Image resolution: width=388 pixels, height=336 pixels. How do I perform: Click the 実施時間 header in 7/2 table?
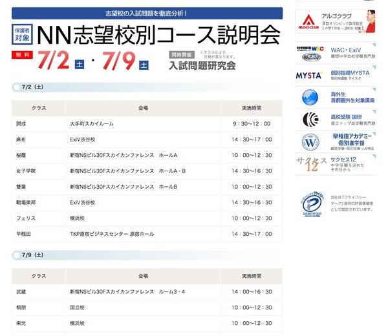pyautogui.click(x=252, y=108)
